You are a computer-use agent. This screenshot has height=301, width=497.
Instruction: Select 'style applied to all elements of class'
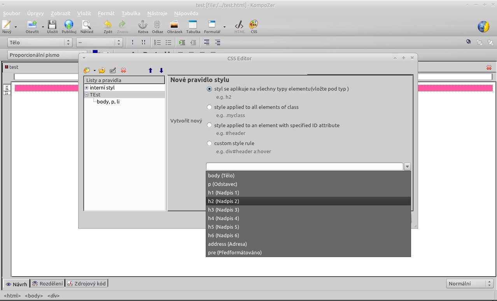point(210,107)
